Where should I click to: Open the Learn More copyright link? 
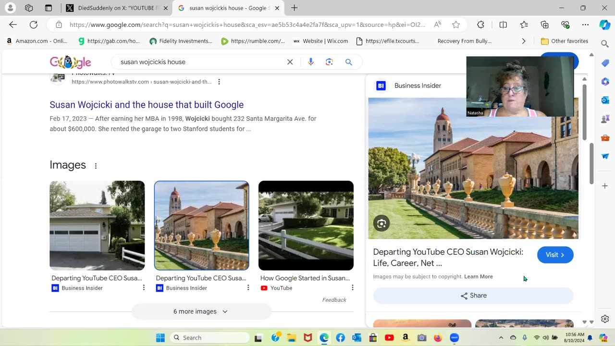tap(479, 277)
